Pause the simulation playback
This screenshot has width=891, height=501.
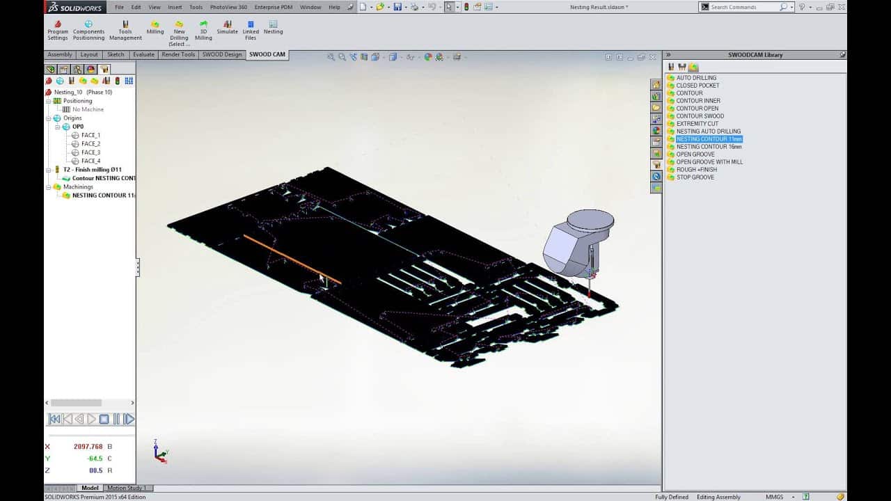pos(116,419)
